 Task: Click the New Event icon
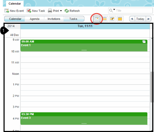[7, 11]
